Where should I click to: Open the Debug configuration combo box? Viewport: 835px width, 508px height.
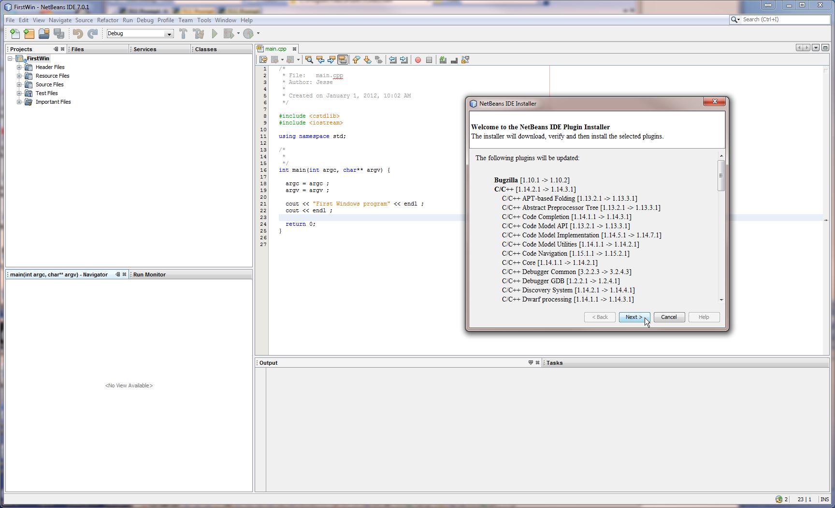click(x=140, y=33)
